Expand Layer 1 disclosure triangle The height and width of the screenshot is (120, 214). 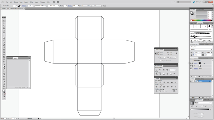click(x=196, y=81)
